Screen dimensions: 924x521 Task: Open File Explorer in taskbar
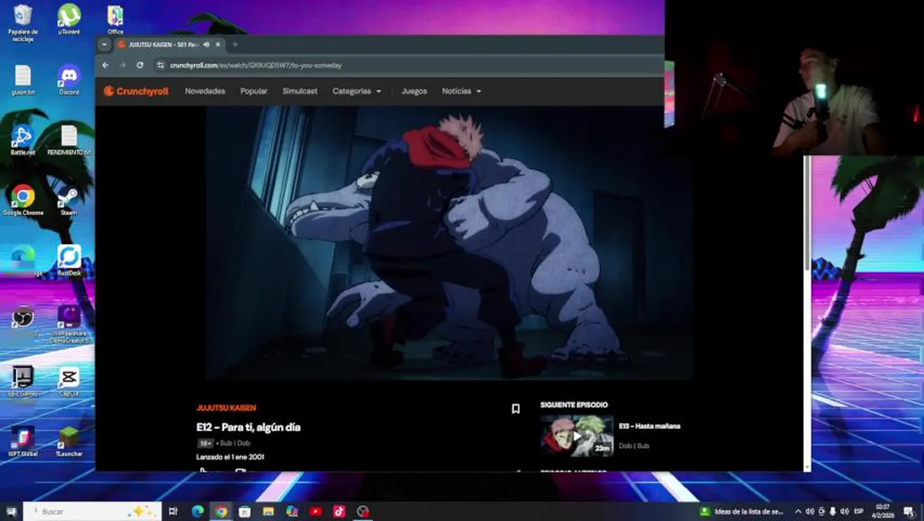pyautogui.click(x=268, y=512)
